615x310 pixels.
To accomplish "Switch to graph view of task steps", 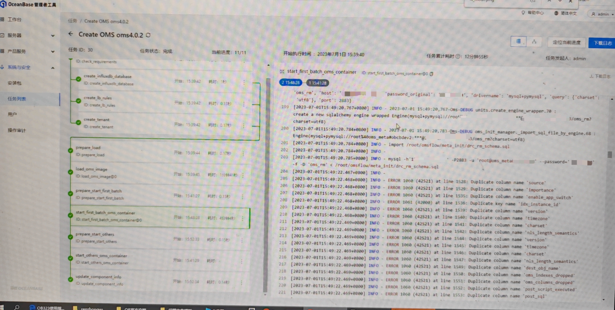I will pyautogui.click(x=534, y=42).
